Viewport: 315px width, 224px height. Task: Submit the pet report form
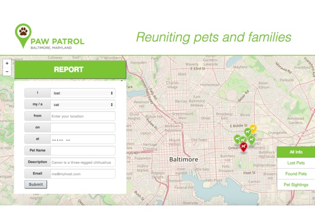(36, 184)
